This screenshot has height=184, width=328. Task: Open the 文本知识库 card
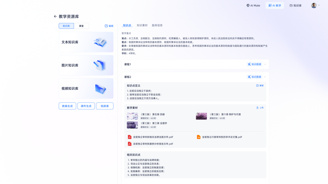pyautogui.click(x=86, y=42)
